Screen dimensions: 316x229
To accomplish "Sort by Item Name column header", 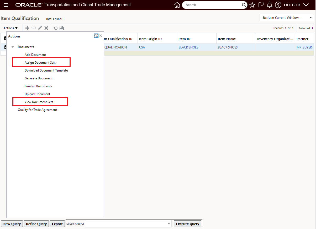I will point(227,39).
